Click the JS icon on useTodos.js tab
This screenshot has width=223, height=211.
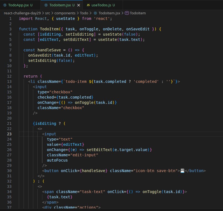(x=88, y=5)
